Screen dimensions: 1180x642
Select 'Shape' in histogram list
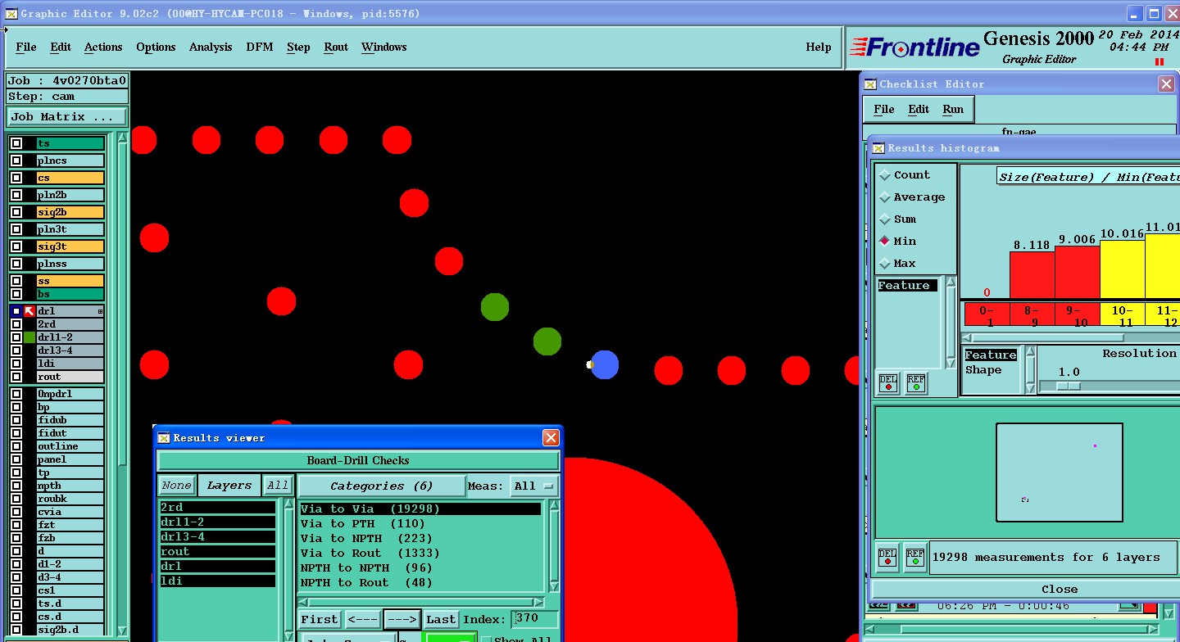pyautogui.click(x=983, y=370)
